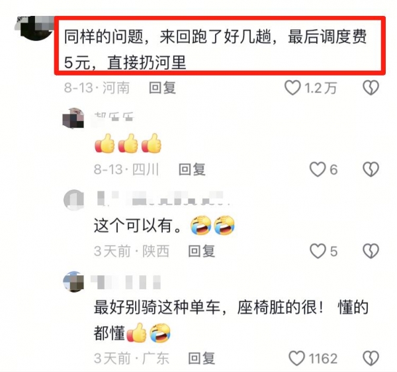Open the blurred username above 这个可以有

click(x=162, y=199)
